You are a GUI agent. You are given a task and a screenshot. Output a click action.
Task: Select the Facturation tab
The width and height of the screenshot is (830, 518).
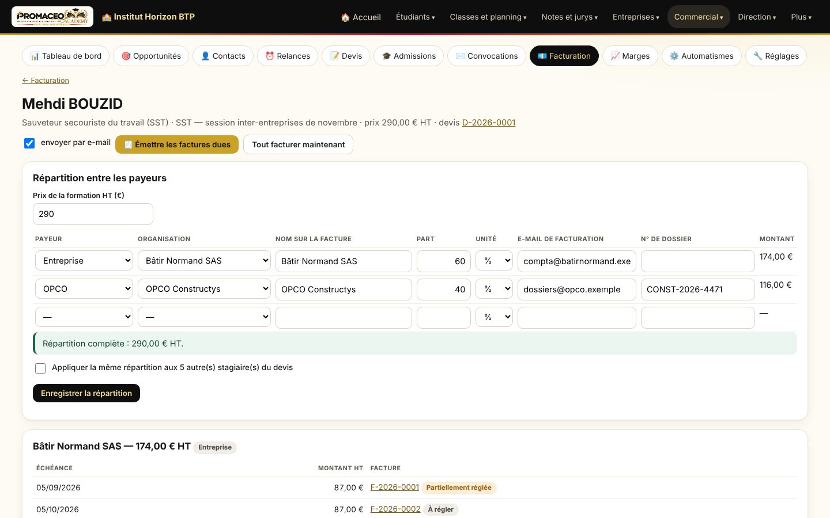point(564,56)
